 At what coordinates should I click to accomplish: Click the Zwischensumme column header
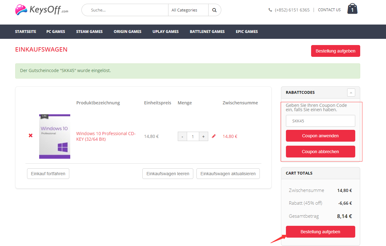pos(240,103)
